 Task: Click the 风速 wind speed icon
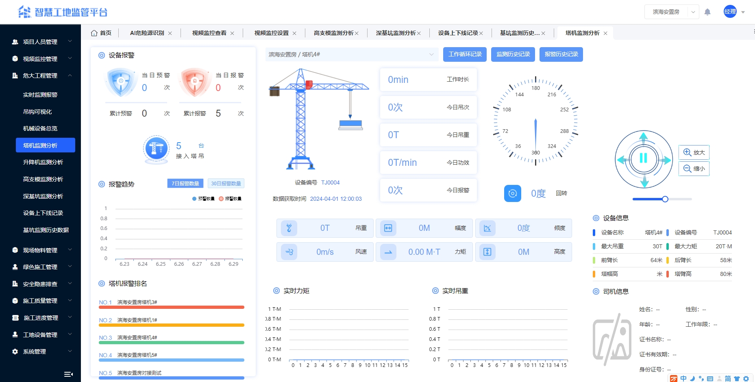(x=290, y=252)
